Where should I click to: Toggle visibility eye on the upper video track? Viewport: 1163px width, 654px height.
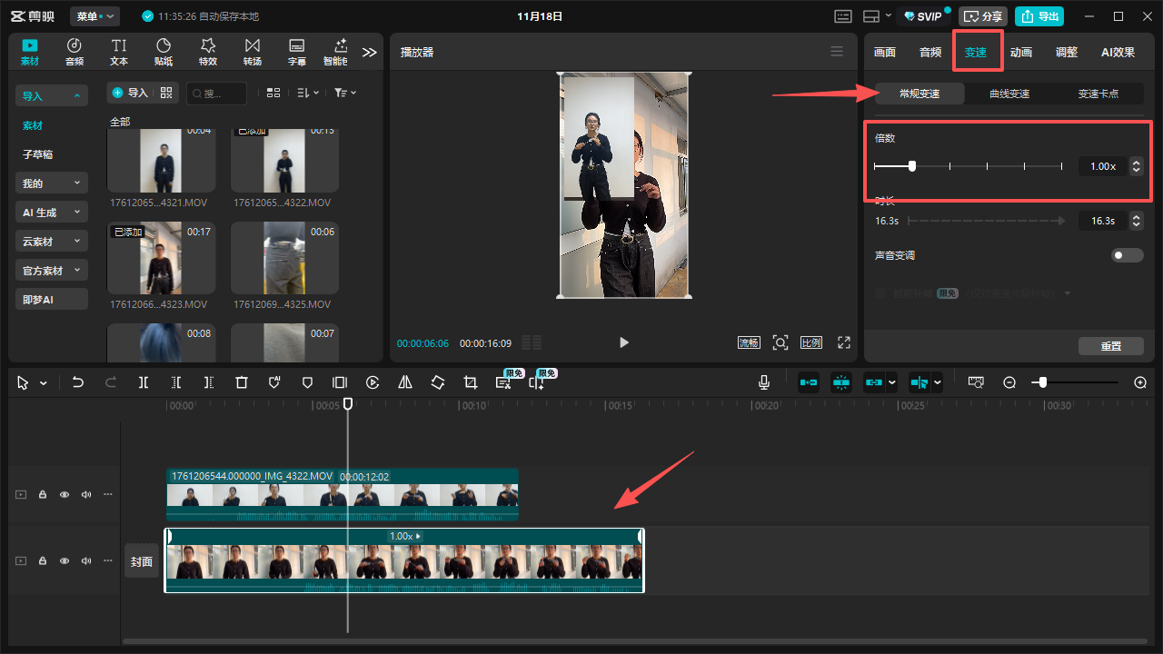click(65, 495)
